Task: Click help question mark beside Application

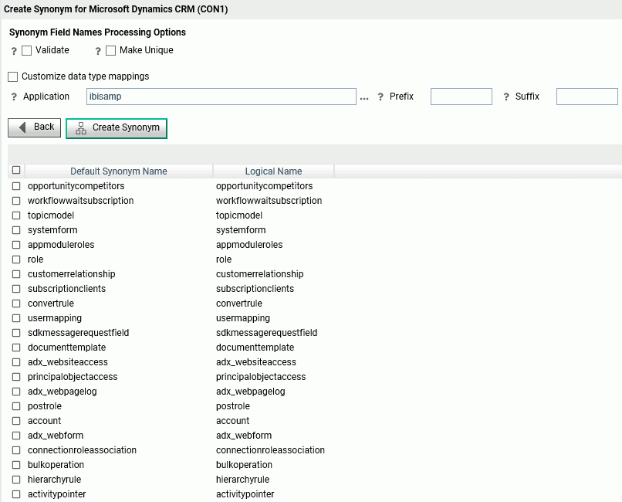Action: 14,97
